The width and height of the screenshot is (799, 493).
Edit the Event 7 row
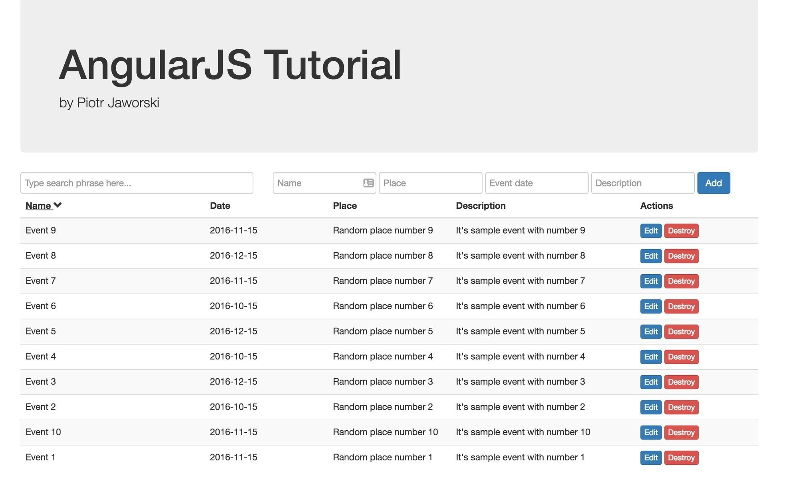click(651, 281)
